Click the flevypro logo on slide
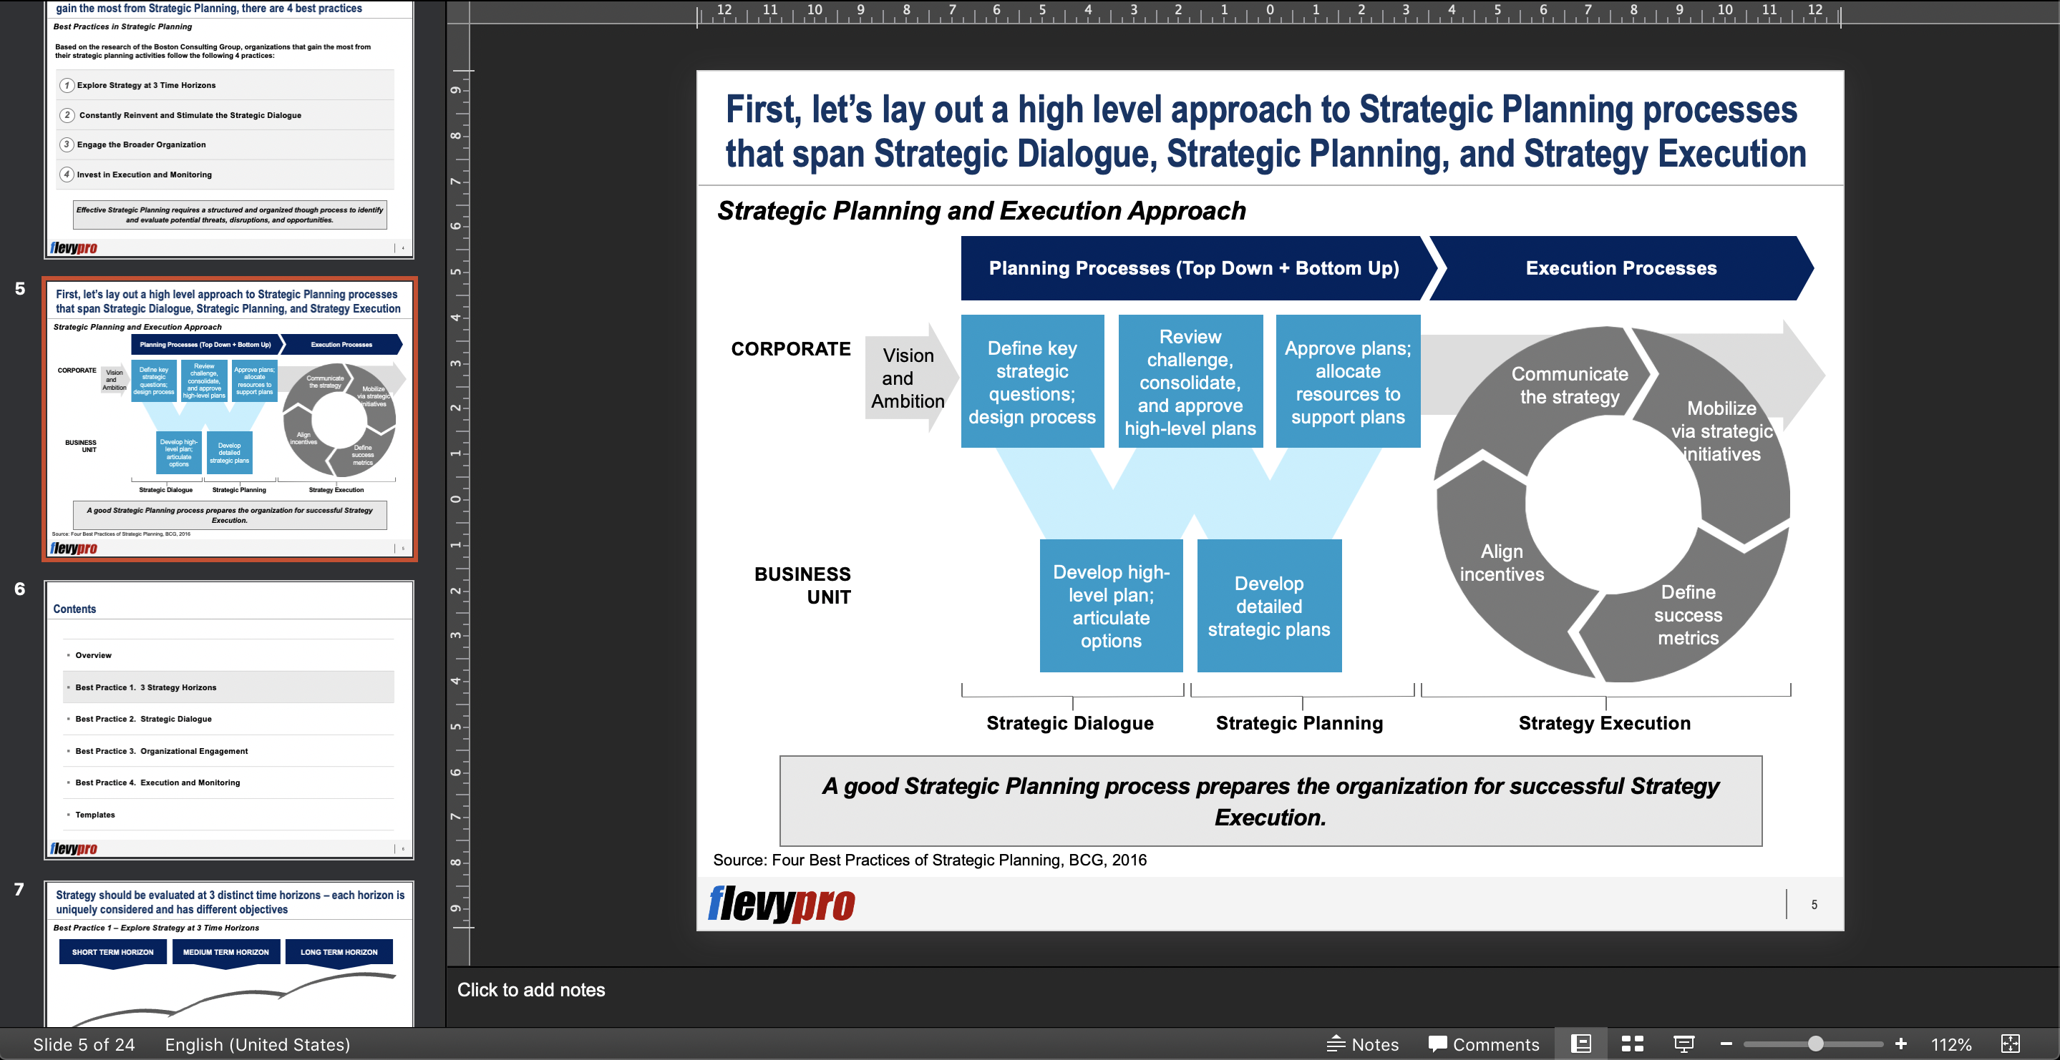 coord(782,904)
